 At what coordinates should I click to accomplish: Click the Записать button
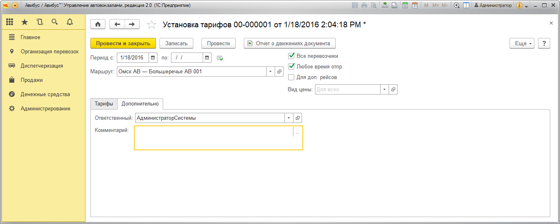(176, 44)
